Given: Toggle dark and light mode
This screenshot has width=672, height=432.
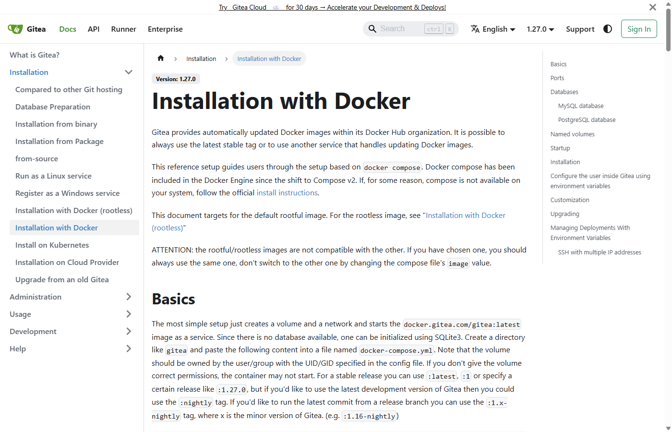Looking at the screenshot, I should pyautogui.click(x=608, y=29).
